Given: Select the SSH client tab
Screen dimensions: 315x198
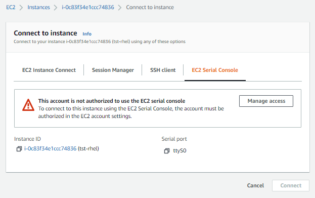Looking at the screenshot, I should [x=163, y=70].
